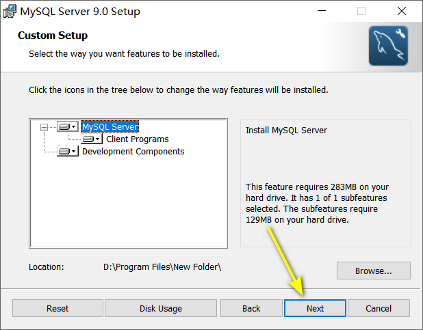Open the Development Components feature drive icon
The height and width of the screenshot is (330, 423).
click(x=64, y=152)
